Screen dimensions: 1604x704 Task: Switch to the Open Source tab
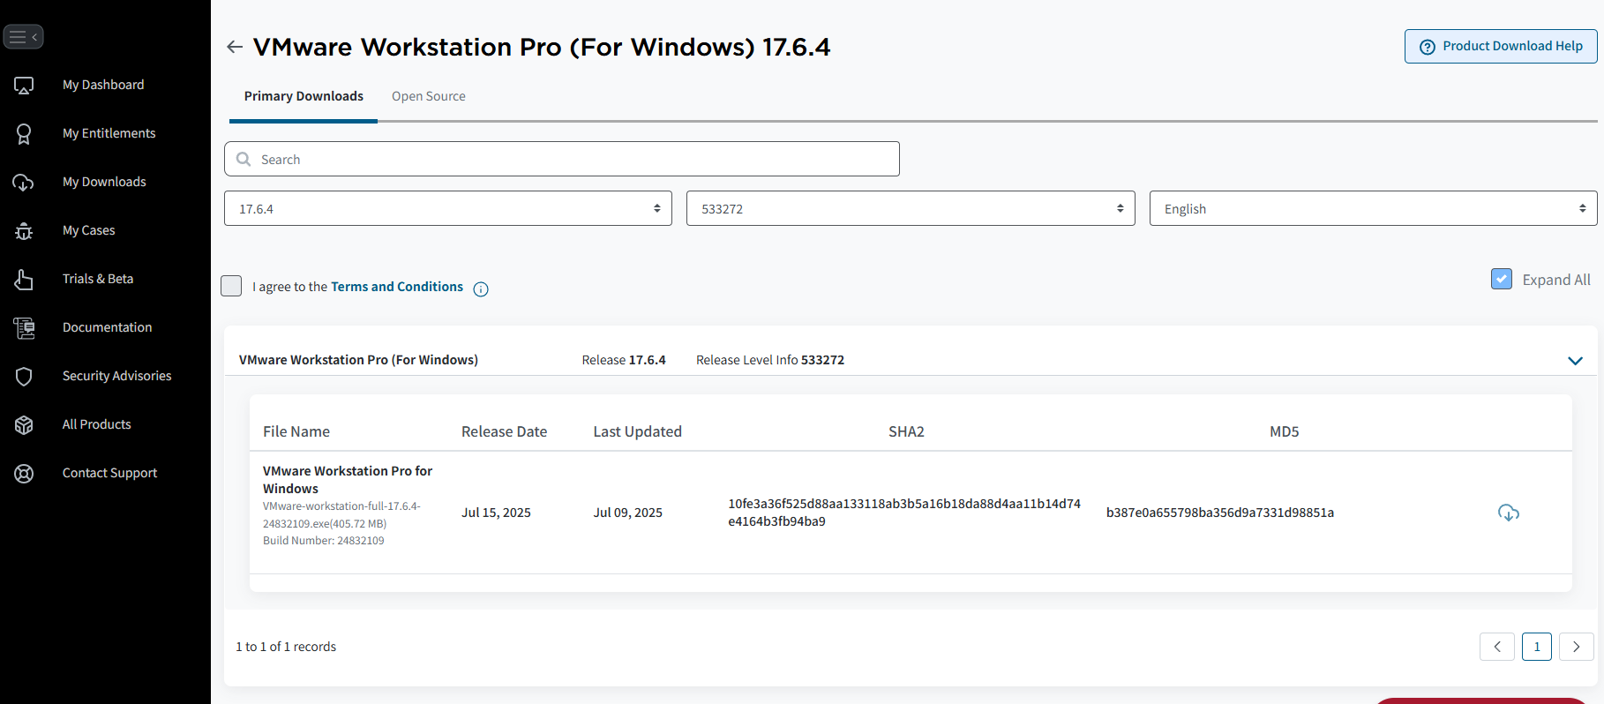[429, 96]
